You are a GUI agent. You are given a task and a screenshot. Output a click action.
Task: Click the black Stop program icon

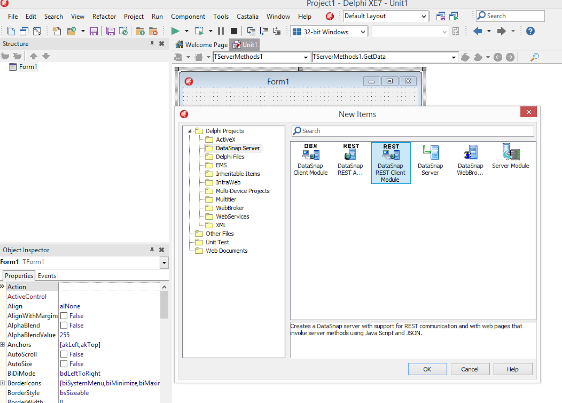234,31
